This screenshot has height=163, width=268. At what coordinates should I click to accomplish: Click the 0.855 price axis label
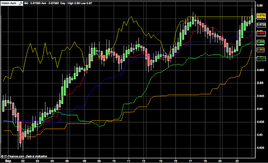point(260,70)
